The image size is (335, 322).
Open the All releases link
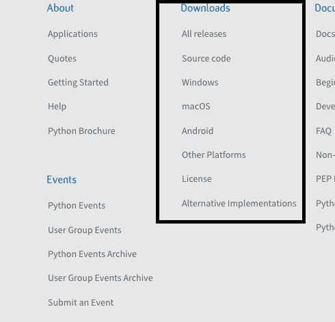(x=204, y=34)
